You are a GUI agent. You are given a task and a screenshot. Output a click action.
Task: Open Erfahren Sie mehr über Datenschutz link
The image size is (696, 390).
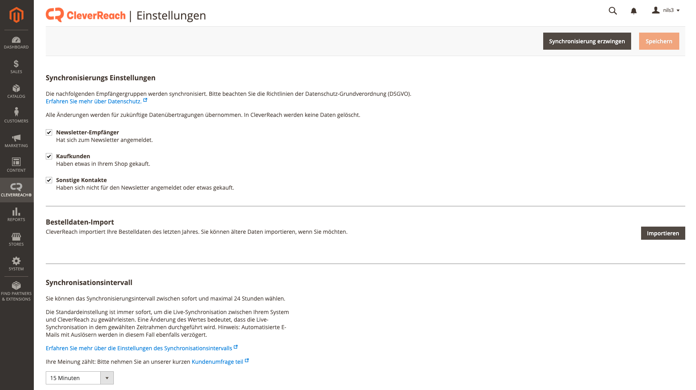pyautogui.click(x=94, y=101)
